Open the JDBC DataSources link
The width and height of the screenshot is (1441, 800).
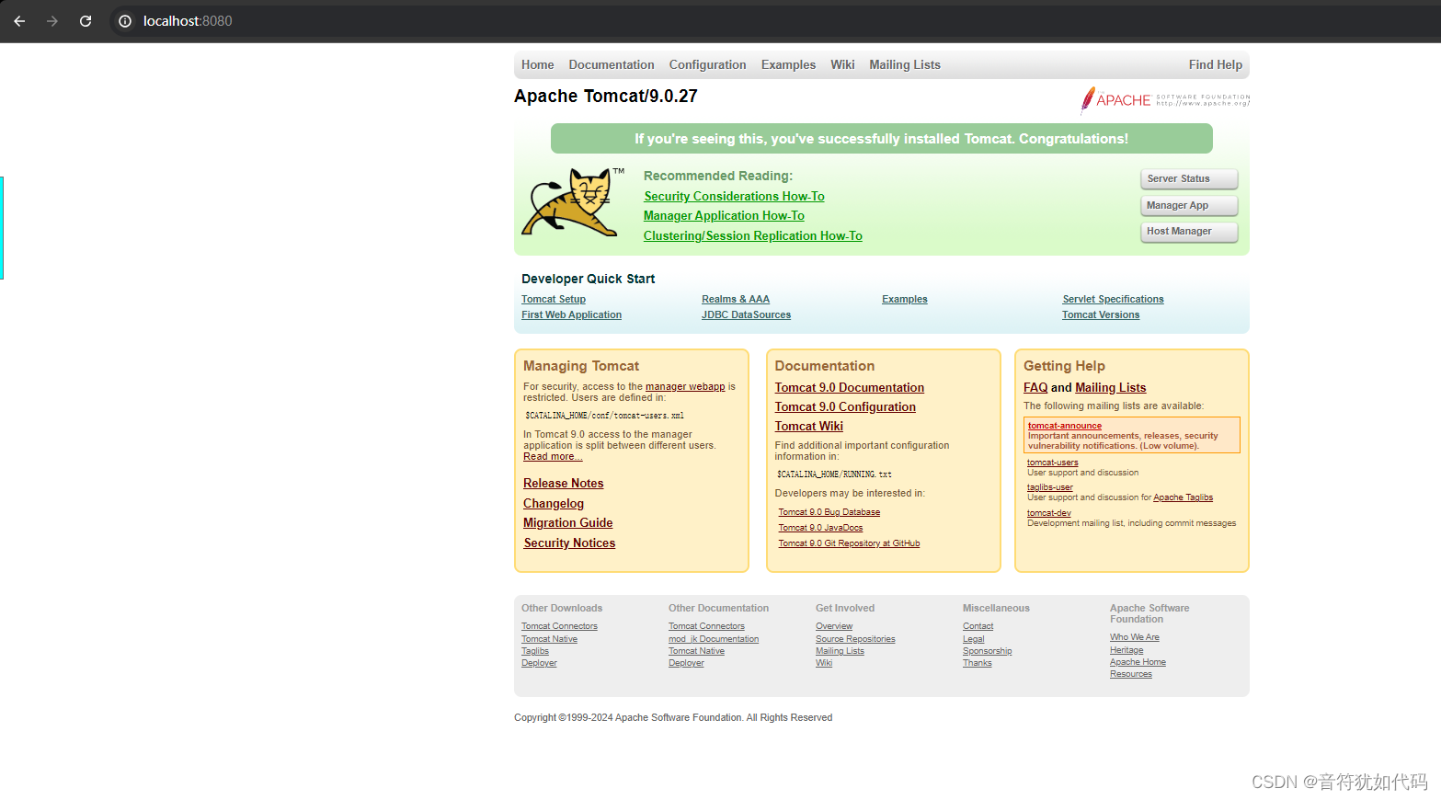[x=746, y=314]
